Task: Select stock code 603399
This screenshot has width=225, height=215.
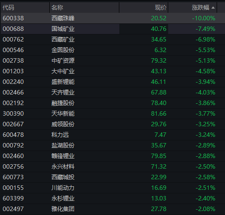Action: [x=13, y=198]
